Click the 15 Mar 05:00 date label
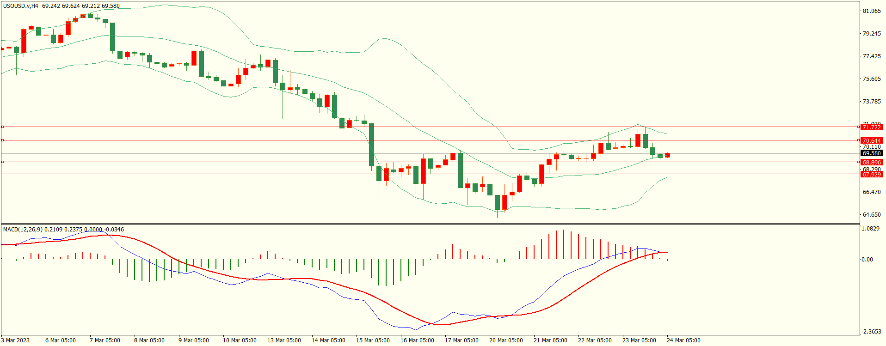The height and width of the screenshot is (346, 886). tap(373, 340)
